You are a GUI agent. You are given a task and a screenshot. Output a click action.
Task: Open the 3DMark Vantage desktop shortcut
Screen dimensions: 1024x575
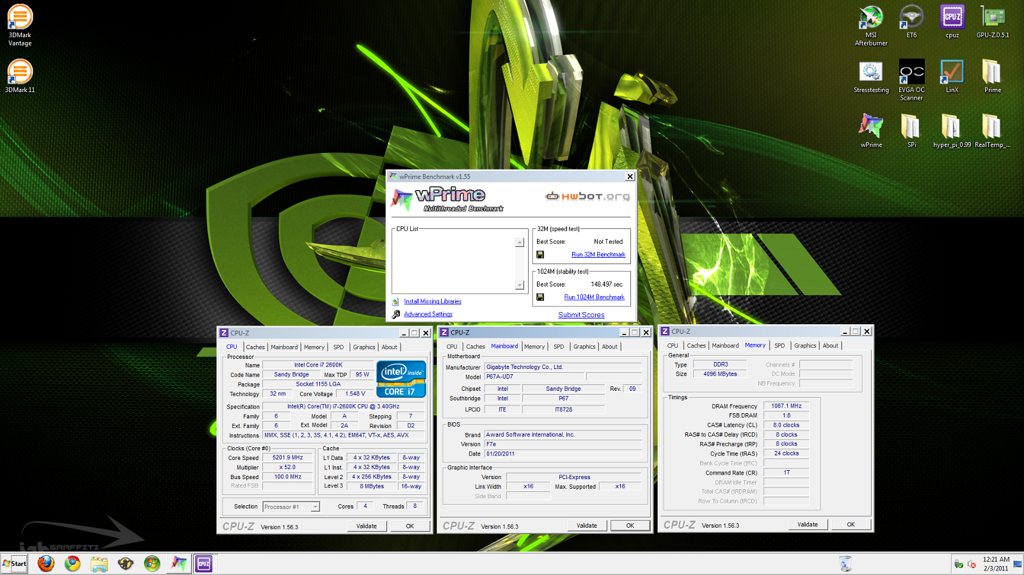tap(20, 25)
